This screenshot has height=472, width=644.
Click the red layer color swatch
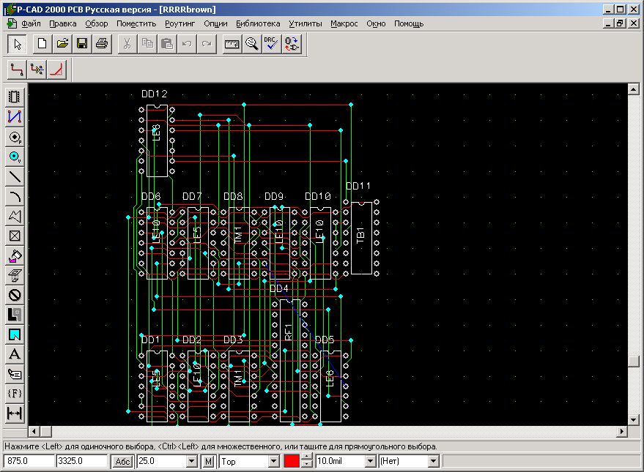pos(292,461)
